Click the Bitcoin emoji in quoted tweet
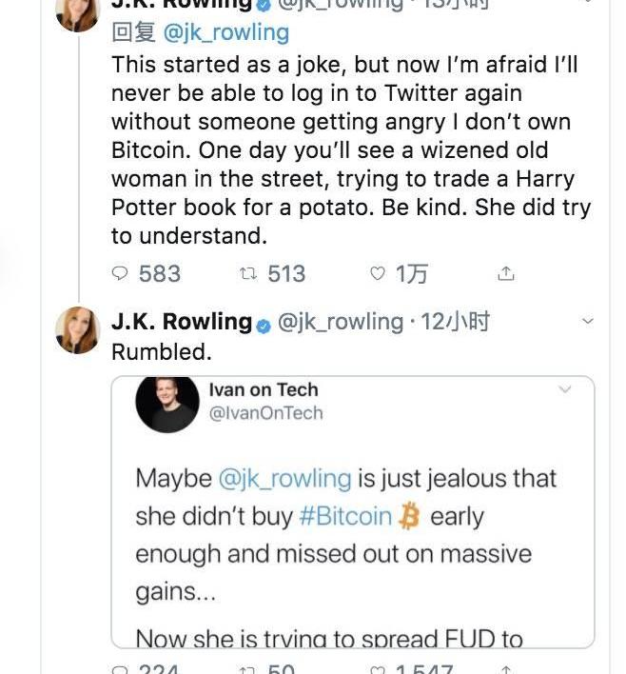 [408, 516]
